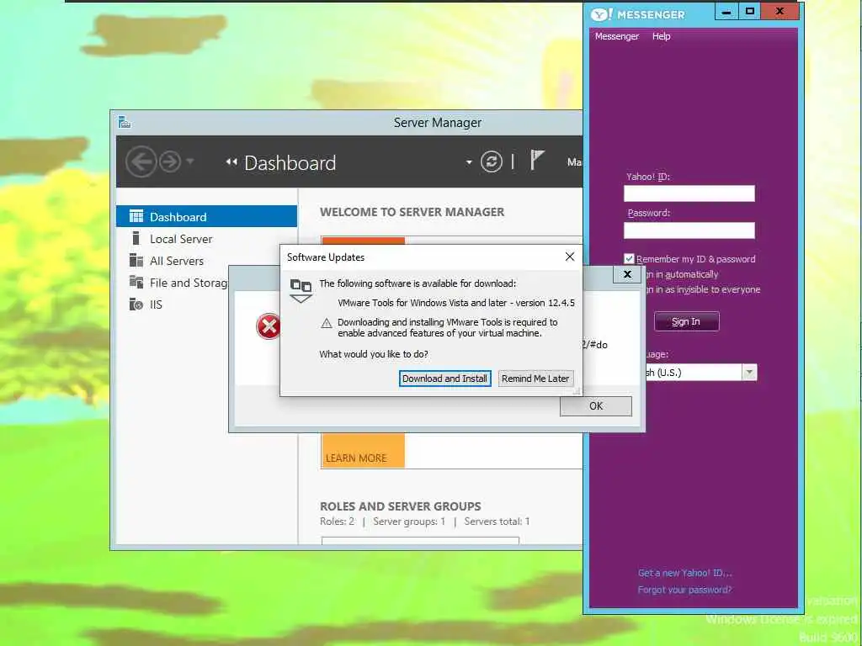Open the notifications flag in Server Manager
This screenshot has width=862, height=646.
pos(537,161)
